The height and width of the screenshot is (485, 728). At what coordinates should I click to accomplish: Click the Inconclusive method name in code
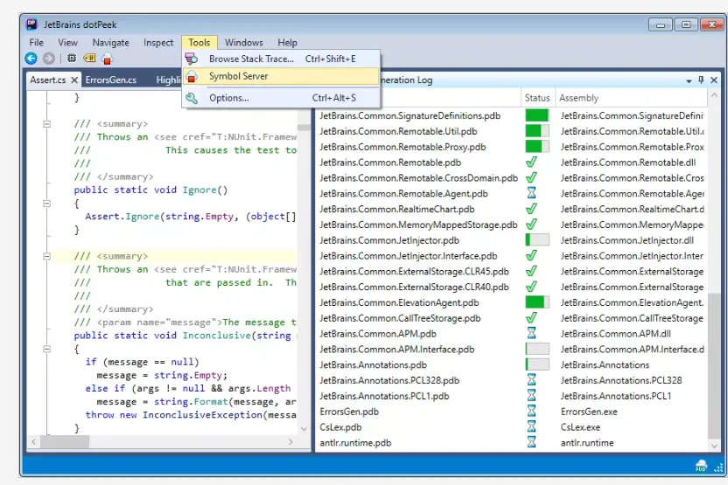pyautogui.click(x=216, y=336)
